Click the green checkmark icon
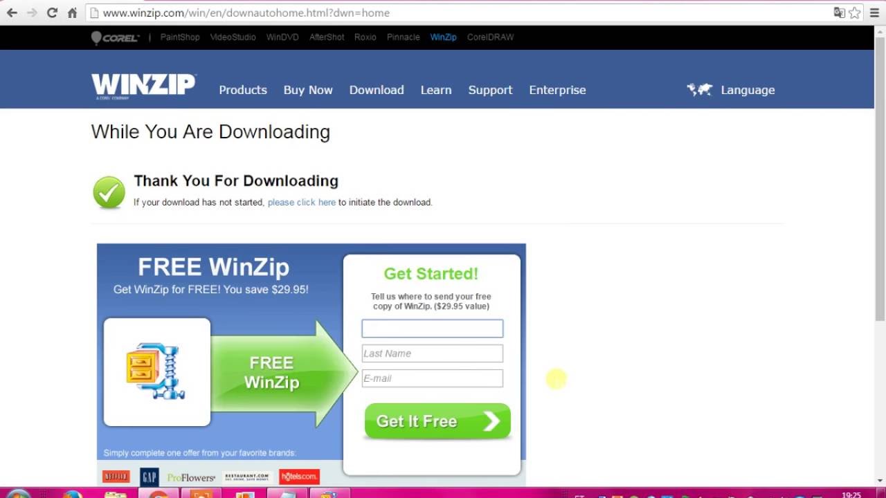The image size is (886, 498). pyautogui.click(x=109, y=192)
